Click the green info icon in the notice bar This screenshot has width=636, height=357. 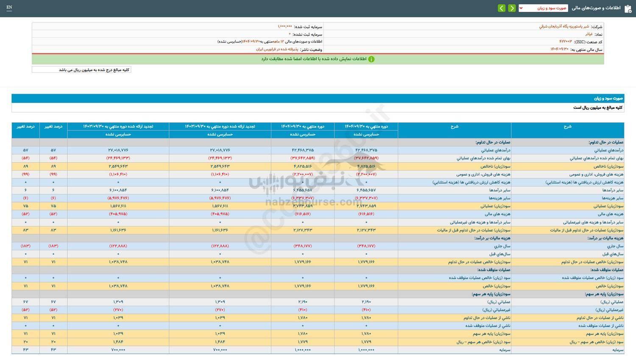(371, 59)
